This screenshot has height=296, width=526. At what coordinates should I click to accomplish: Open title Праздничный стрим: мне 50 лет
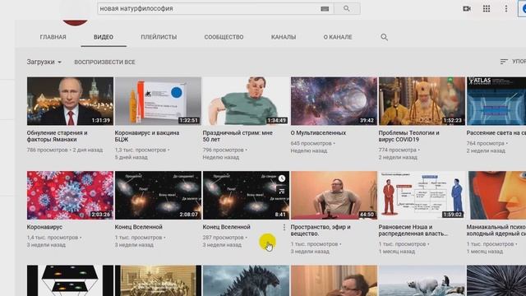point(238,136)
